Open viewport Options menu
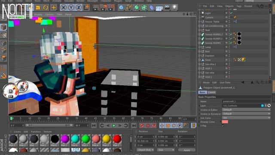This screenshot has height=155, width=275. 49,14
